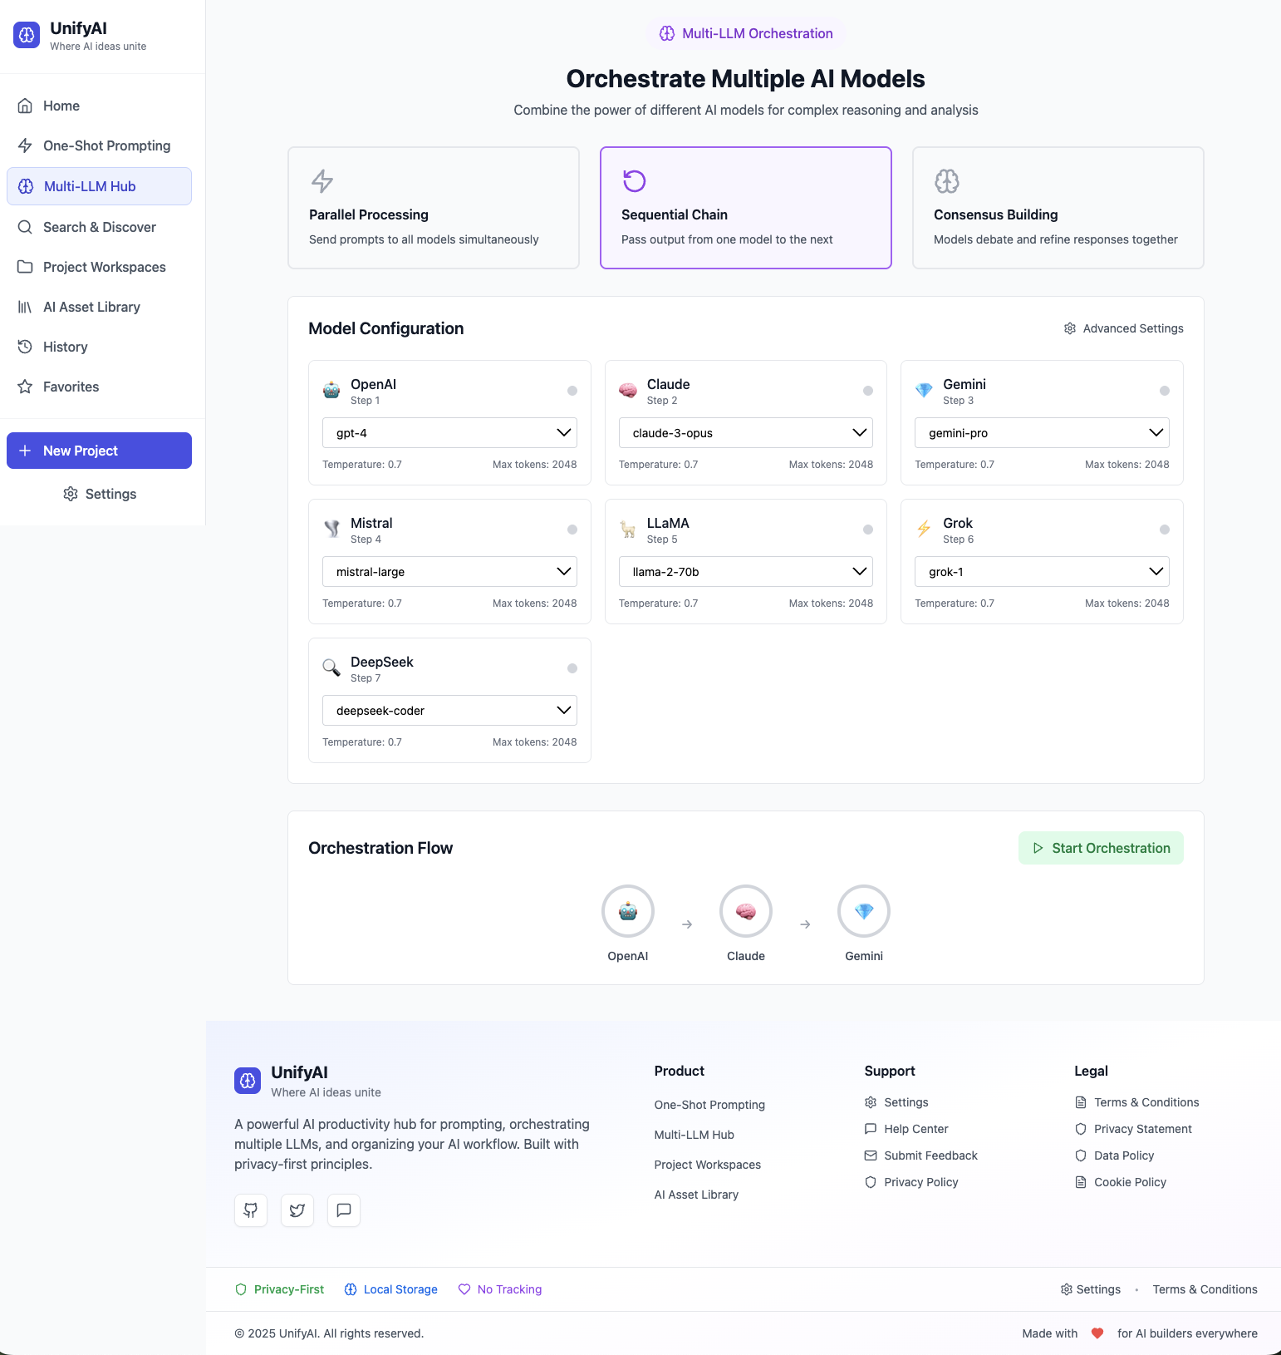Toggle the OpenAI model enable dot
The image size is (1281, 1355).
coord(572,391)
